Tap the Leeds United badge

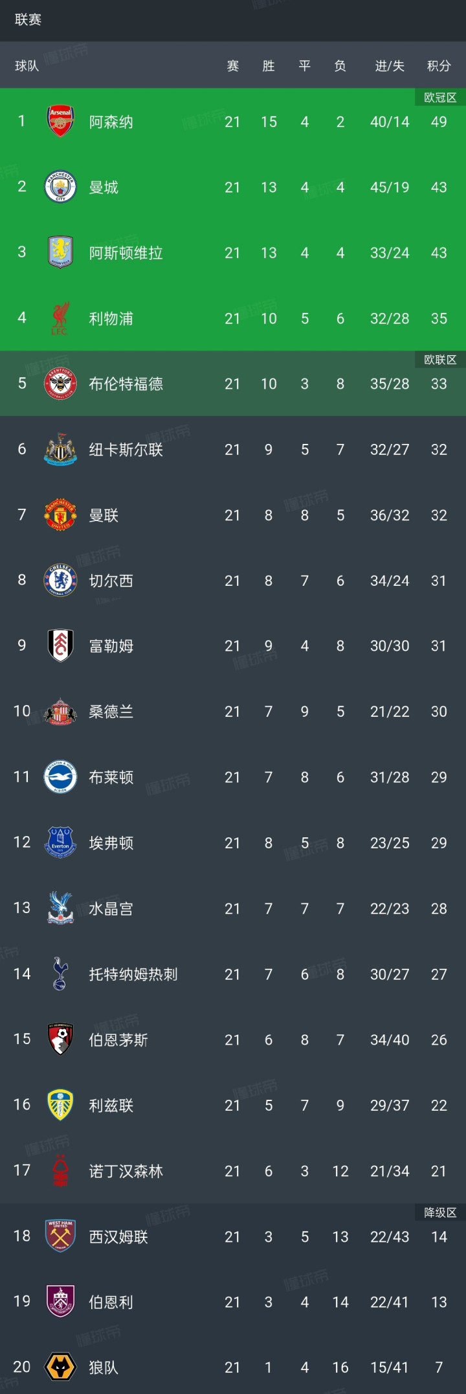(x=60, y=1105)
